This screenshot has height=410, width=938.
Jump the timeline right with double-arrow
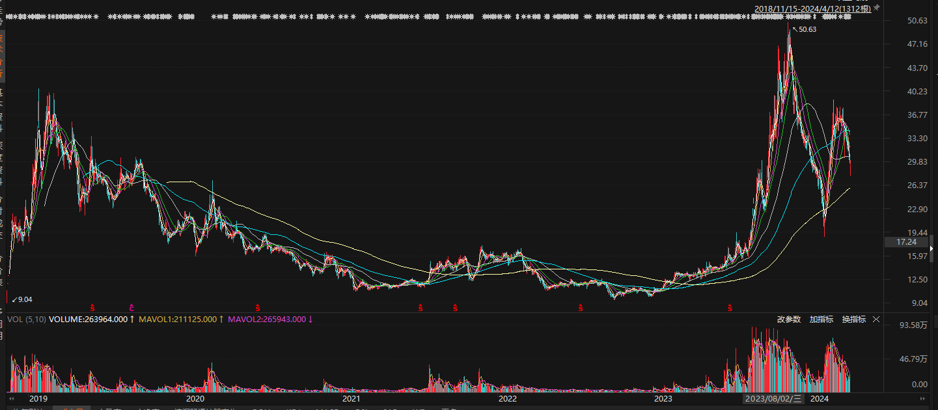point(922,398)
